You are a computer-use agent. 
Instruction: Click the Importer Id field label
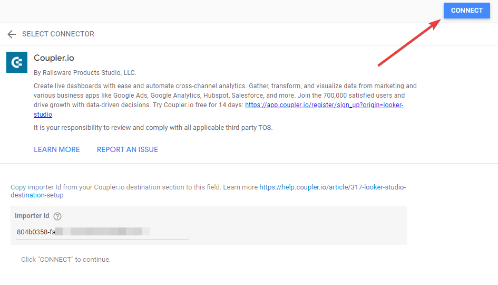click(x=32, y=216)
